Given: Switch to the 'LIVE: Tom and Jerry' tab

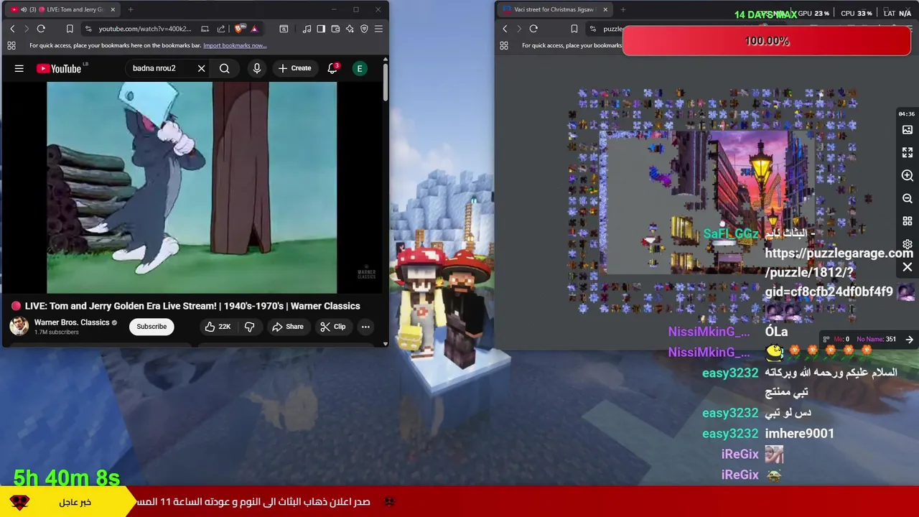Looking at the screenshot, I should coord(62,9).
